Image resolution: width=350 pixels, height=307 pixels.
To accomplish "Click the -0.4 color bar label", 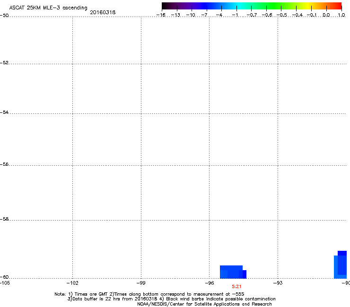I will click(x=297, y=15).
